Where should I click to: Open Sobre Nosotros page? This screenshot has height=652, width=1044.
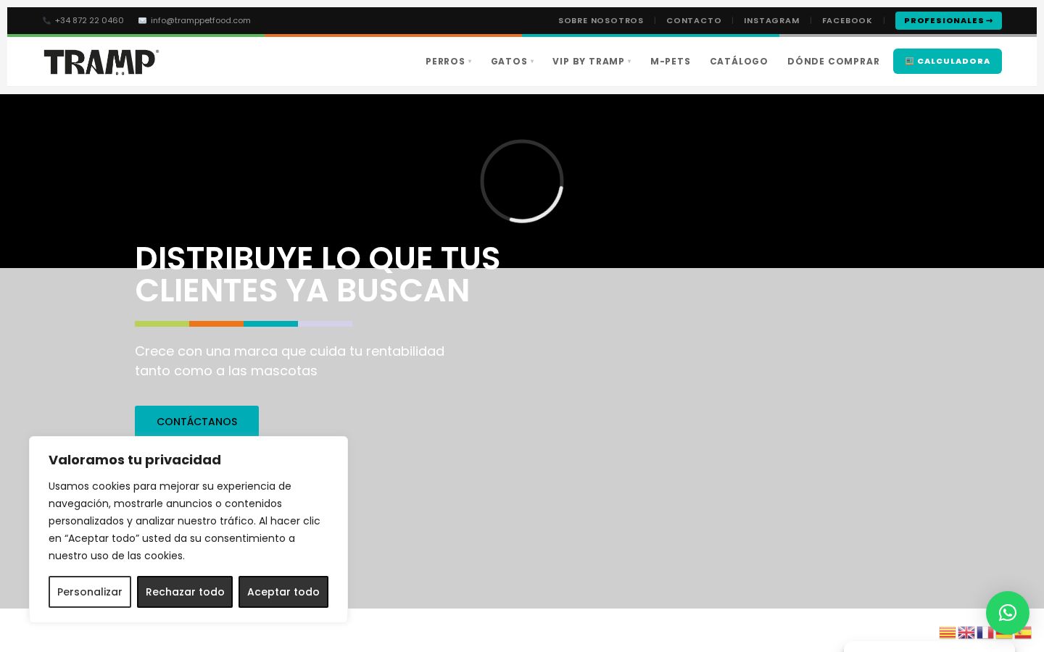point(601,20)
